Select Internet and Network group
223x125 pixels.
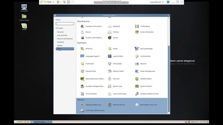point(65,39)
